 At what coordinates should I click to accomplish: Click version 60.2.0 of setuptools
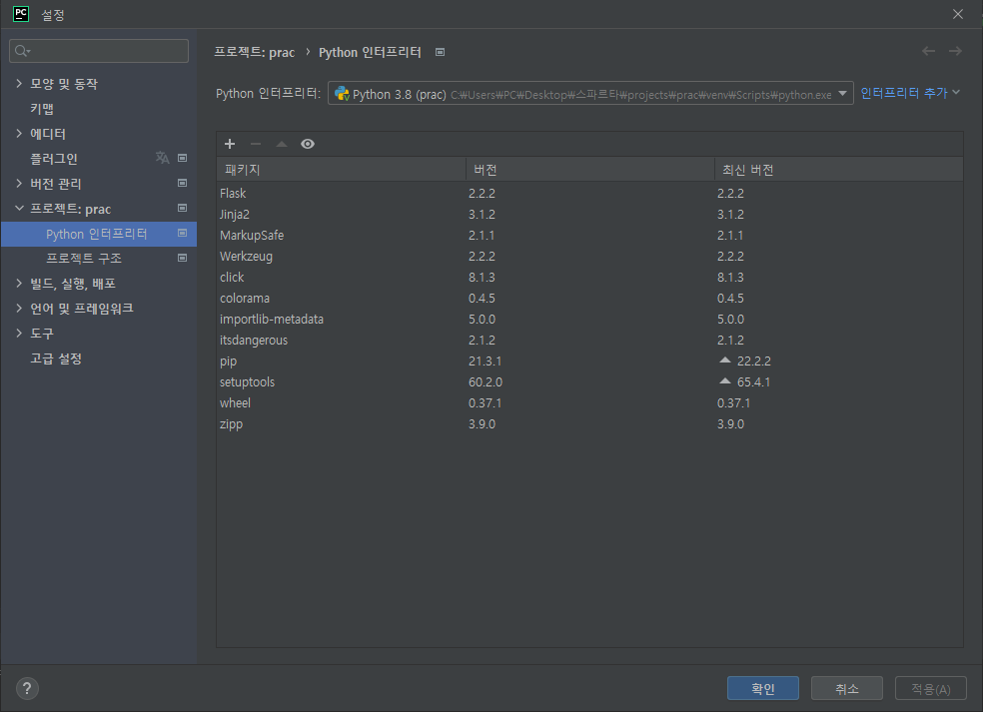tap(486, 382)
